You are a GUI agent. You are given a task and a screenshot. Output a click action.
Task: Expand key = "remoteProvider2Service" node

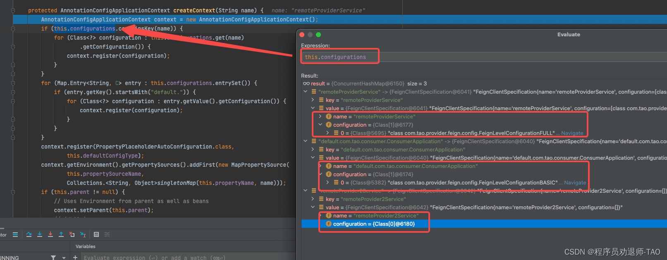point(313,199)
